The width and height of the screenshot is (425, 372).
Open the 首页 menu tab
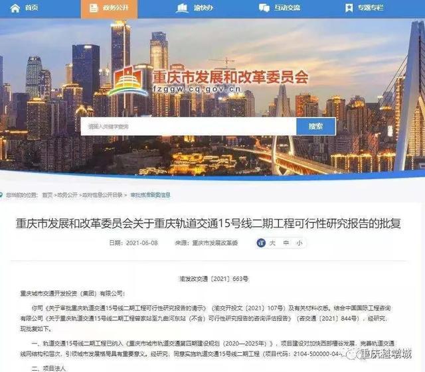[x=24, y=8]
